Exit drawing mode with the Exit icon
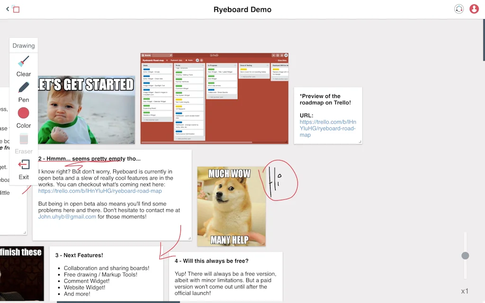Viewport: 485px width, 303px height. click(x=23, y=168)
